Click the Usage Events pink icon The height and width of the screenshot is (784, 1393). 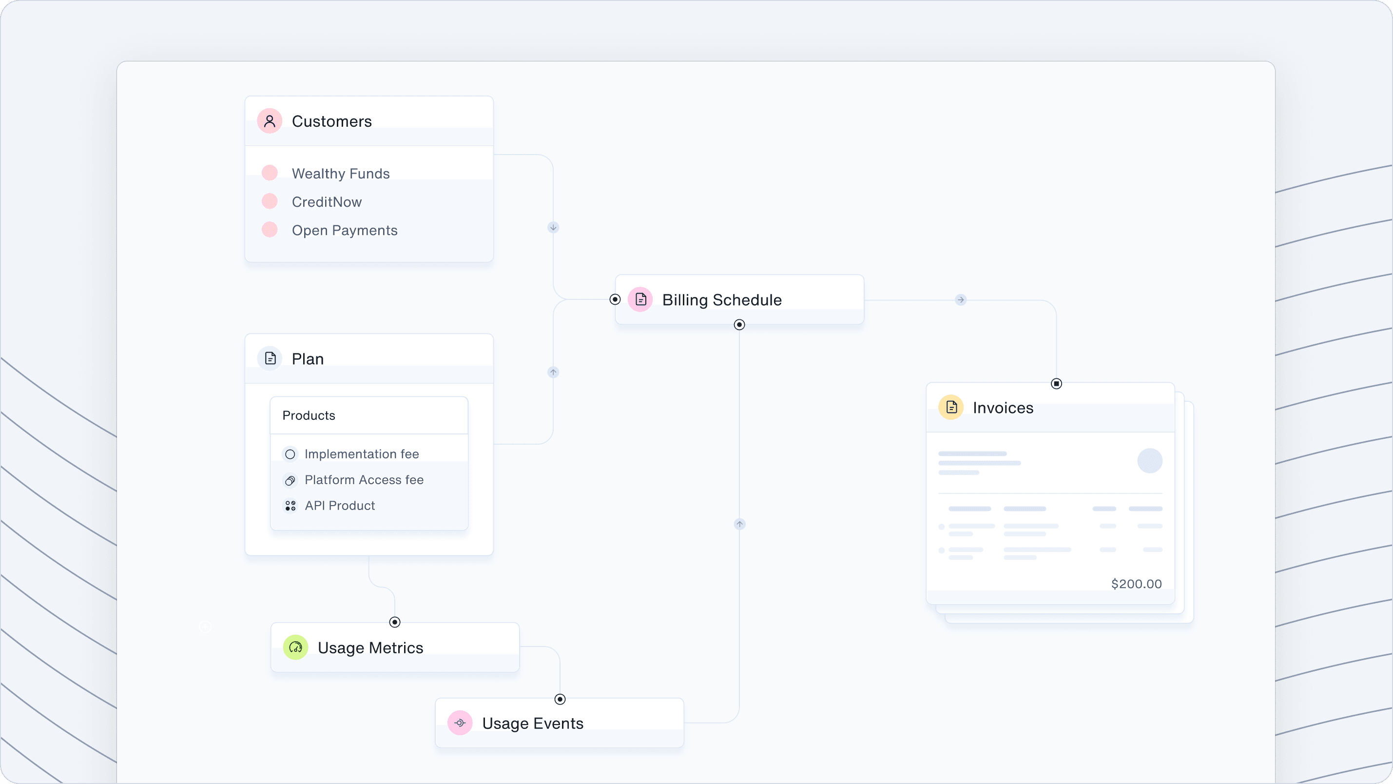pyautogui.click(x=460, y=723)
